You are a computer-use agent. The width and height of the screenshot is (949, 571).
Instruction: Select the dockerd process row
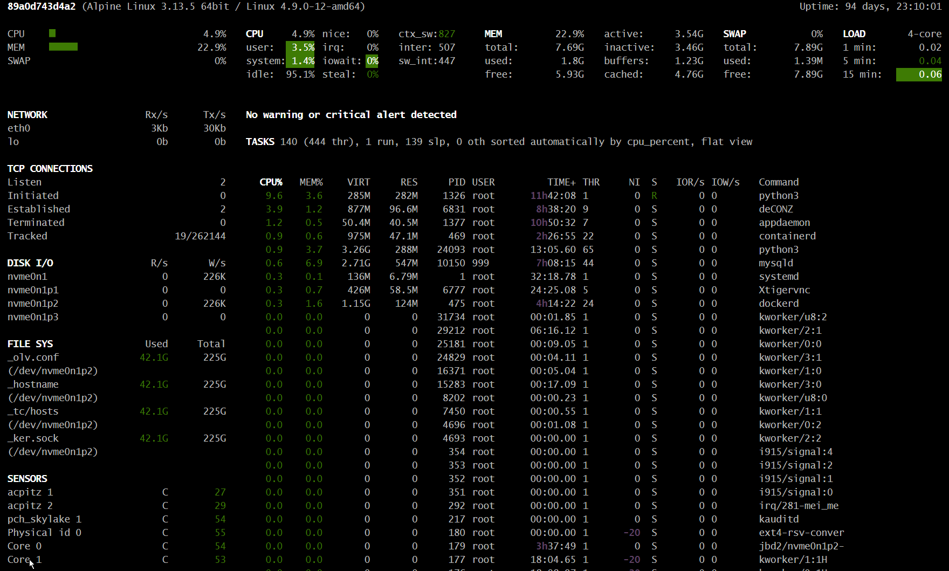point(532,304)
